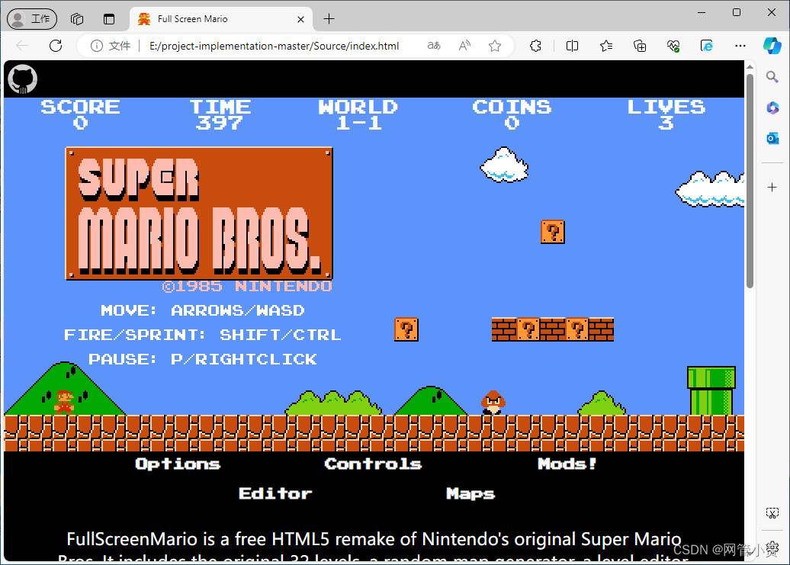Open the GitHub octocat link icon
The image size is (790, 565).
click(23, 79)
